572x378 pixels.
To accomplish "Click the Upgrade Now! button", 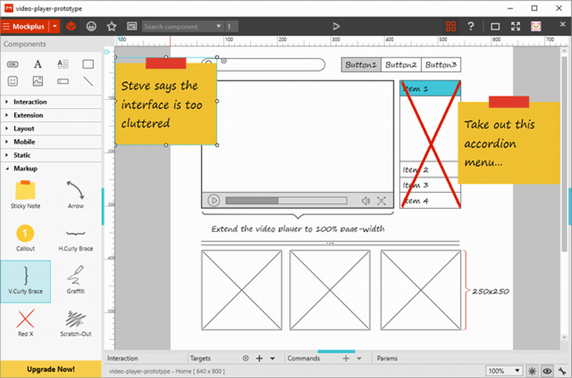I will tap(51, 369).
